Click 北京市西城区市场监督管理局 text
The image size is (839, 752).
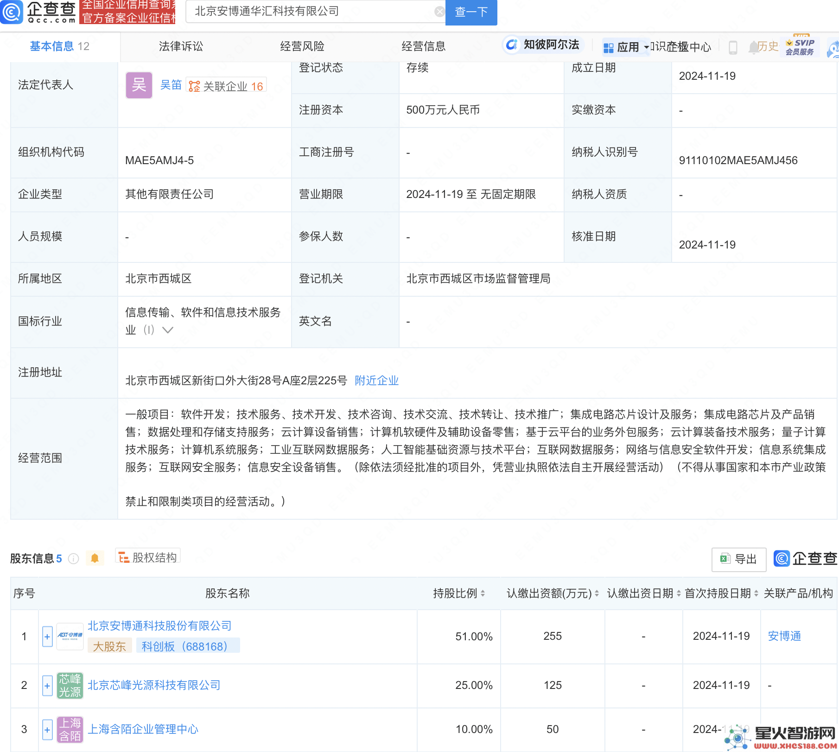[478, 279]
